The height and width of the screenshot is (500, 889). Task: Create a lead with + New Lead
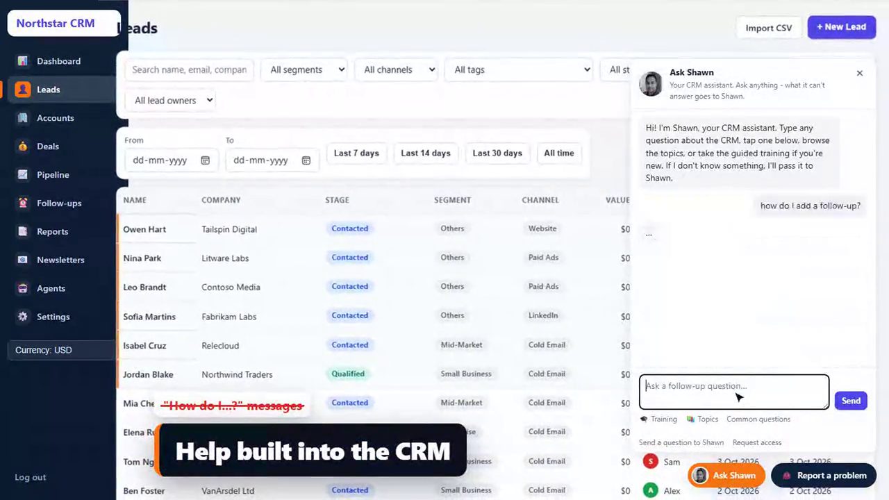coord(841,27)
